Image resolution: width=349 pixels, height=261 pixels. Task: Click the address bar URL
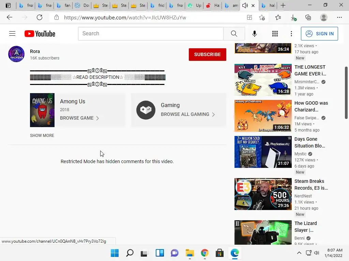tap(125, 18)
